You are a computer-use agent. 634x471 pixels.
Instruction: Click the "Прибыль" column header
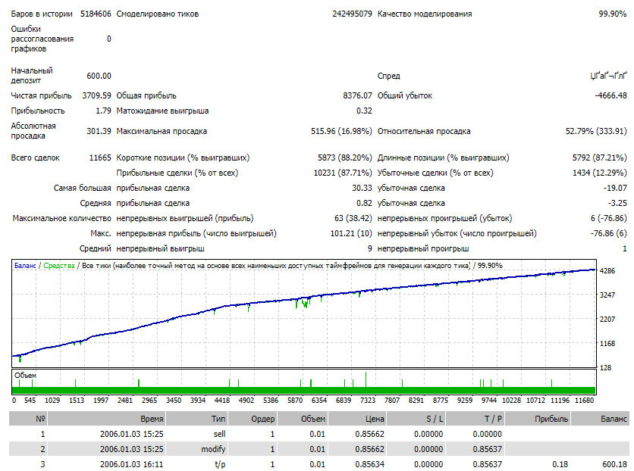point(538,419)
